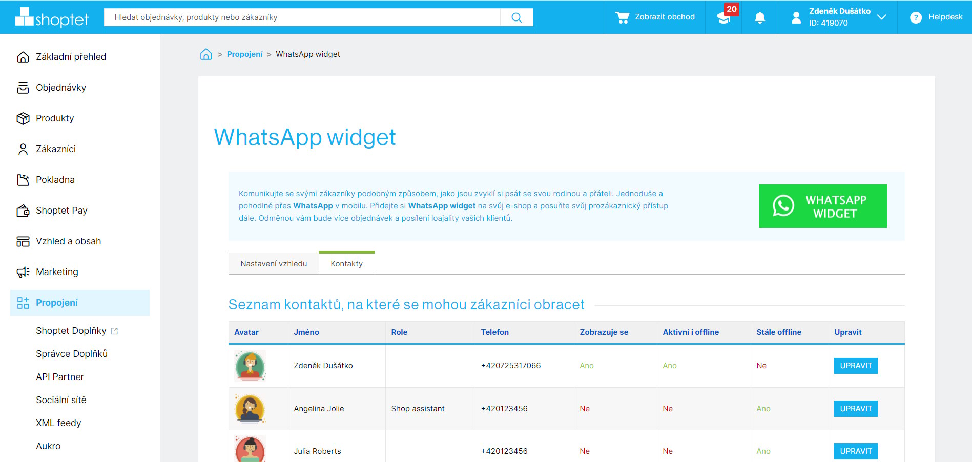This screenshot has height=462, width=972.
Task: Click the Jméno column header
Action: [x=306, y=332]
